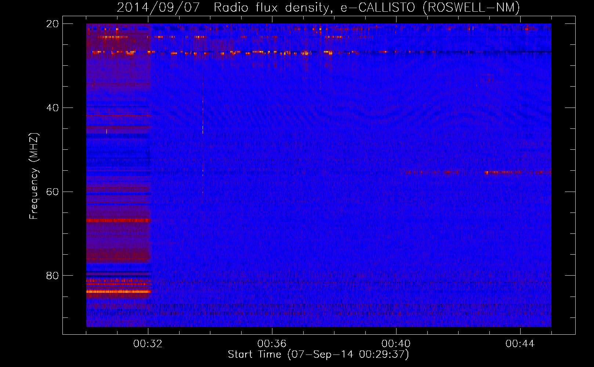Click the 00:36 time tick label
Screen dimensions: 594x367
(272, 344)
